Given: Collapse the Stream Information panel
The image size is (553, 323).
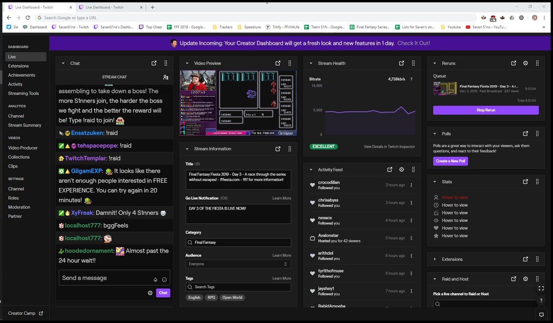Looking at the screenshot, I should click(187, 149).
